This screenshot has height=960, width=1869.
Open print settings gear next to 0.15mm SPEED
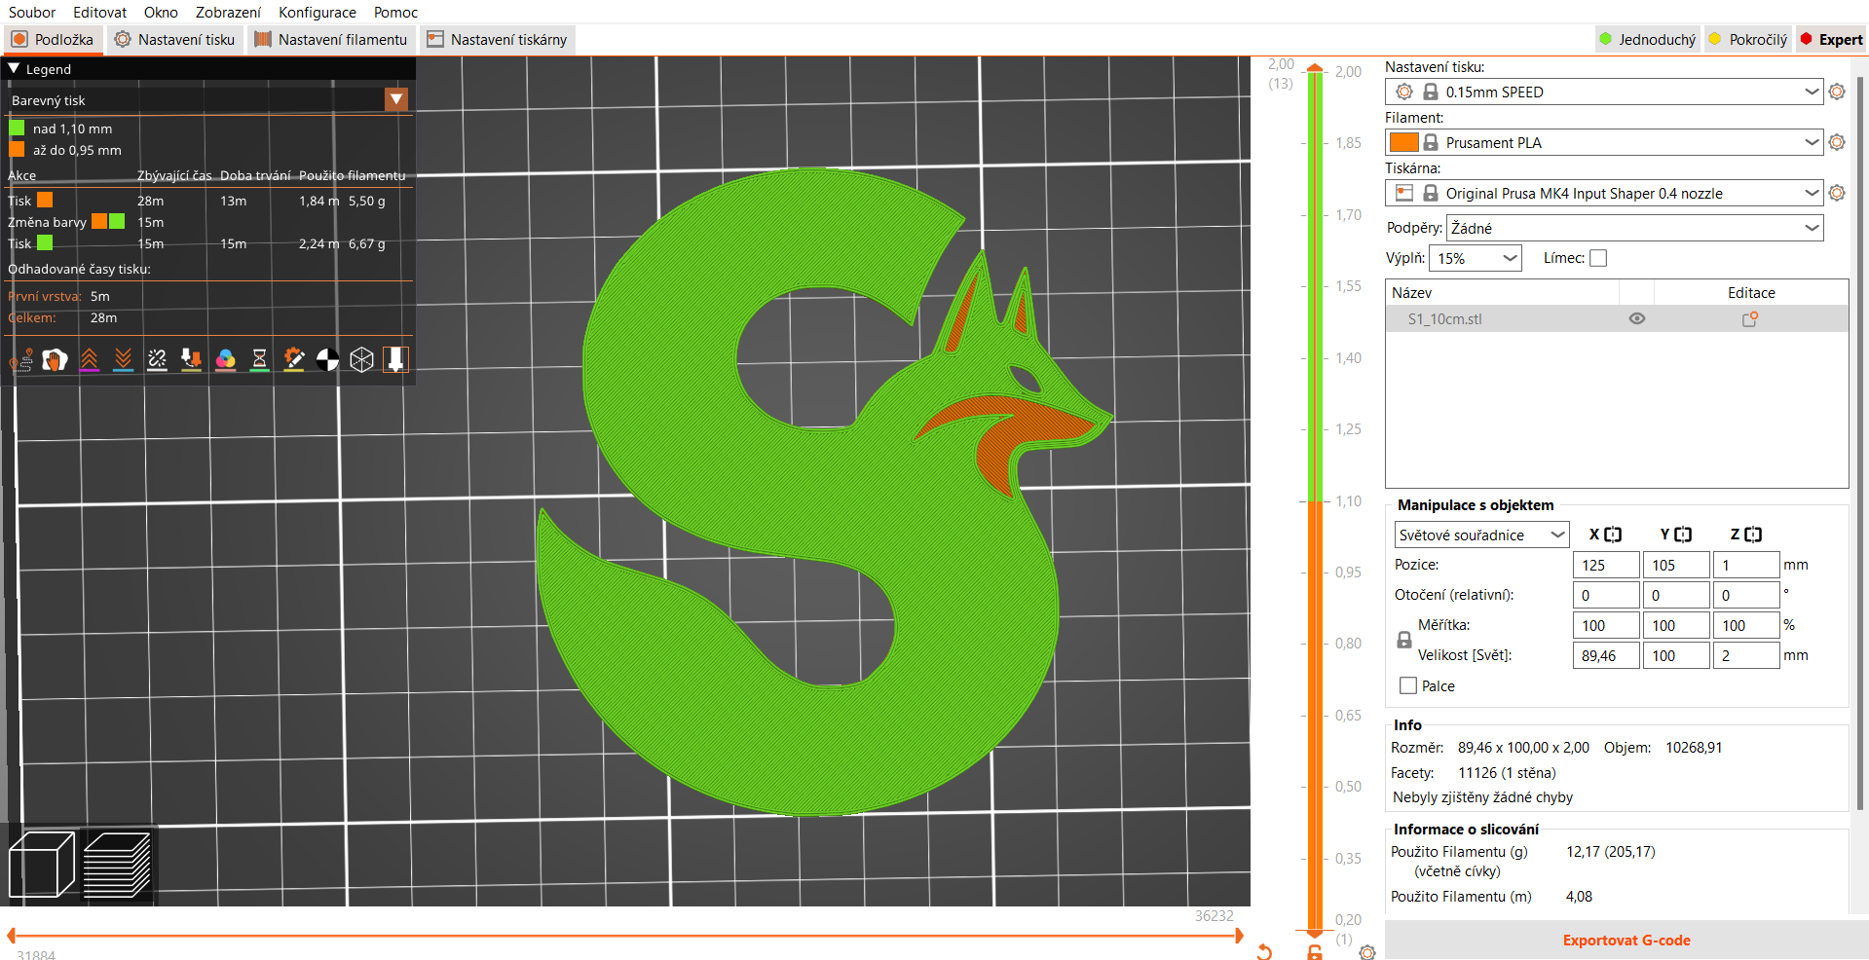click(x=1837, y=92)
